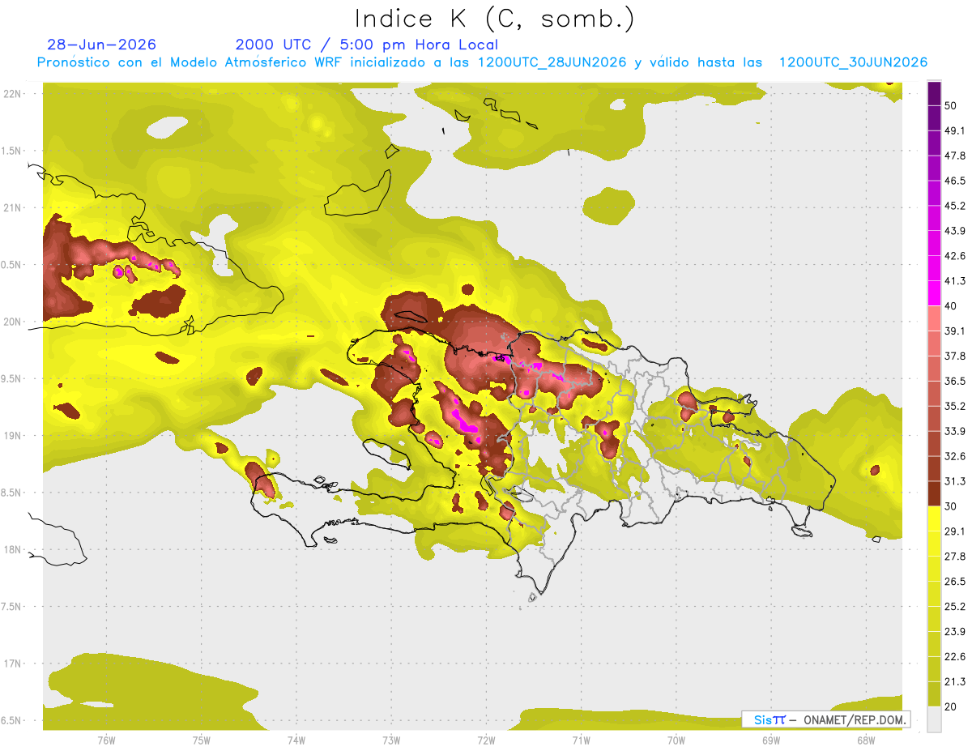Click the colorbar label "25.2"
Image resolution: width=972 pixels, height=751 pixels.
tap(955, 607)
